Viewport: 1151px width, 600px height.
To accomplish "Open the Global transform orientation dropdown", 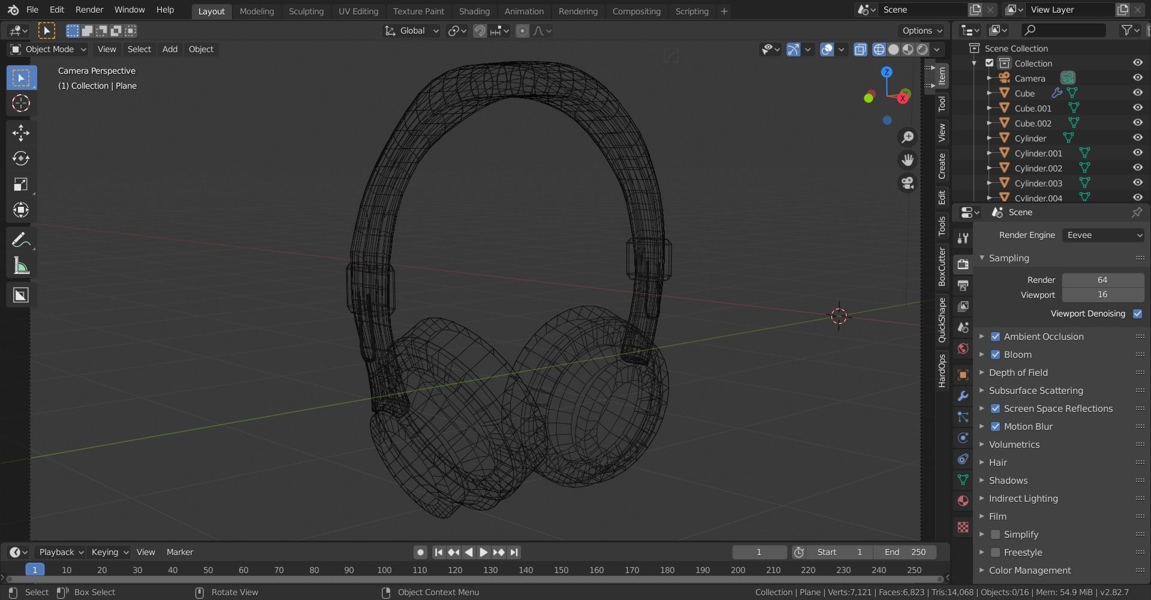I will pos(411,31).
